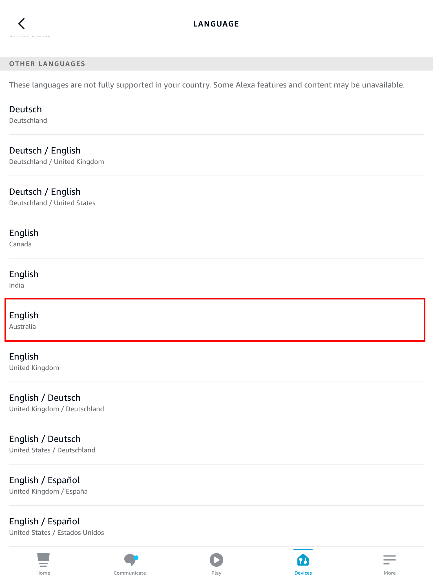This screenshot has height=578, width=433.
Task: Choose English / Deutsch United Kingdom / Deutschland
Action: (x=216, y=403)
